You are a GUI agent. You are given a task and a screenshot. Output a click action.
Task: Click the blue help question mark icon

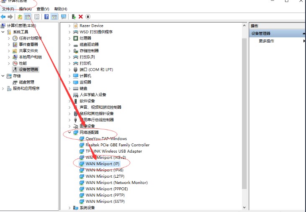[46, 17]
